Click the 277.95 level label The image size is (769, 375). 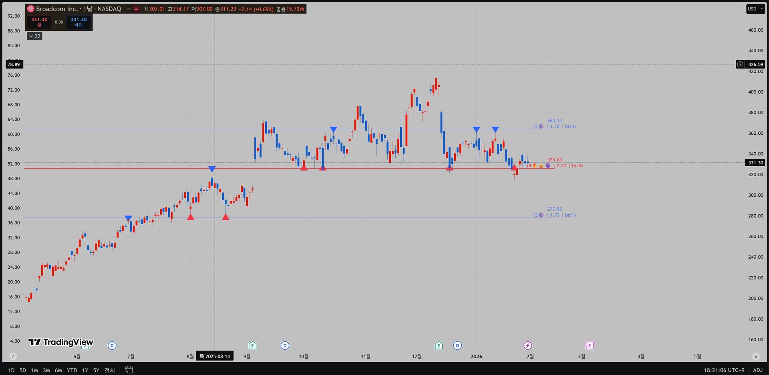(555, 209)
